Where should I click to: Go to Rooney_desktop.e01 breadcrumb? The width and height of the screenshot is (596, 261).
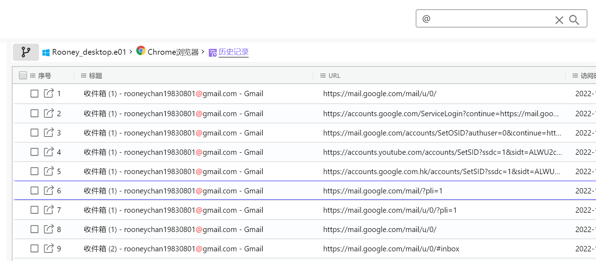pyautogui.click(x=89, y=52)
